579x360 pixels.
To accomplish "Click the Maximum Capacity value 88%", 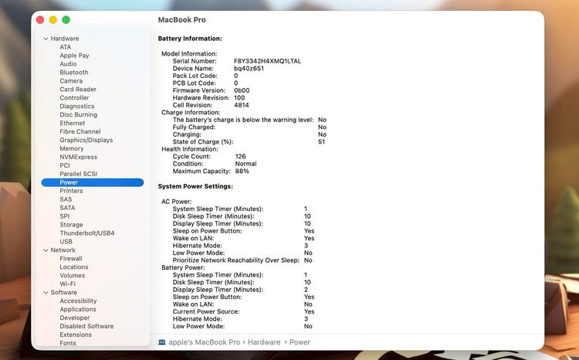I will coord(242,172).
